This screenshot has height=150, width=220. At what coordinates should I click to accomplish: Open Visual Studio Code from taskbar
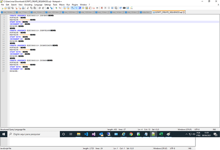86,134
